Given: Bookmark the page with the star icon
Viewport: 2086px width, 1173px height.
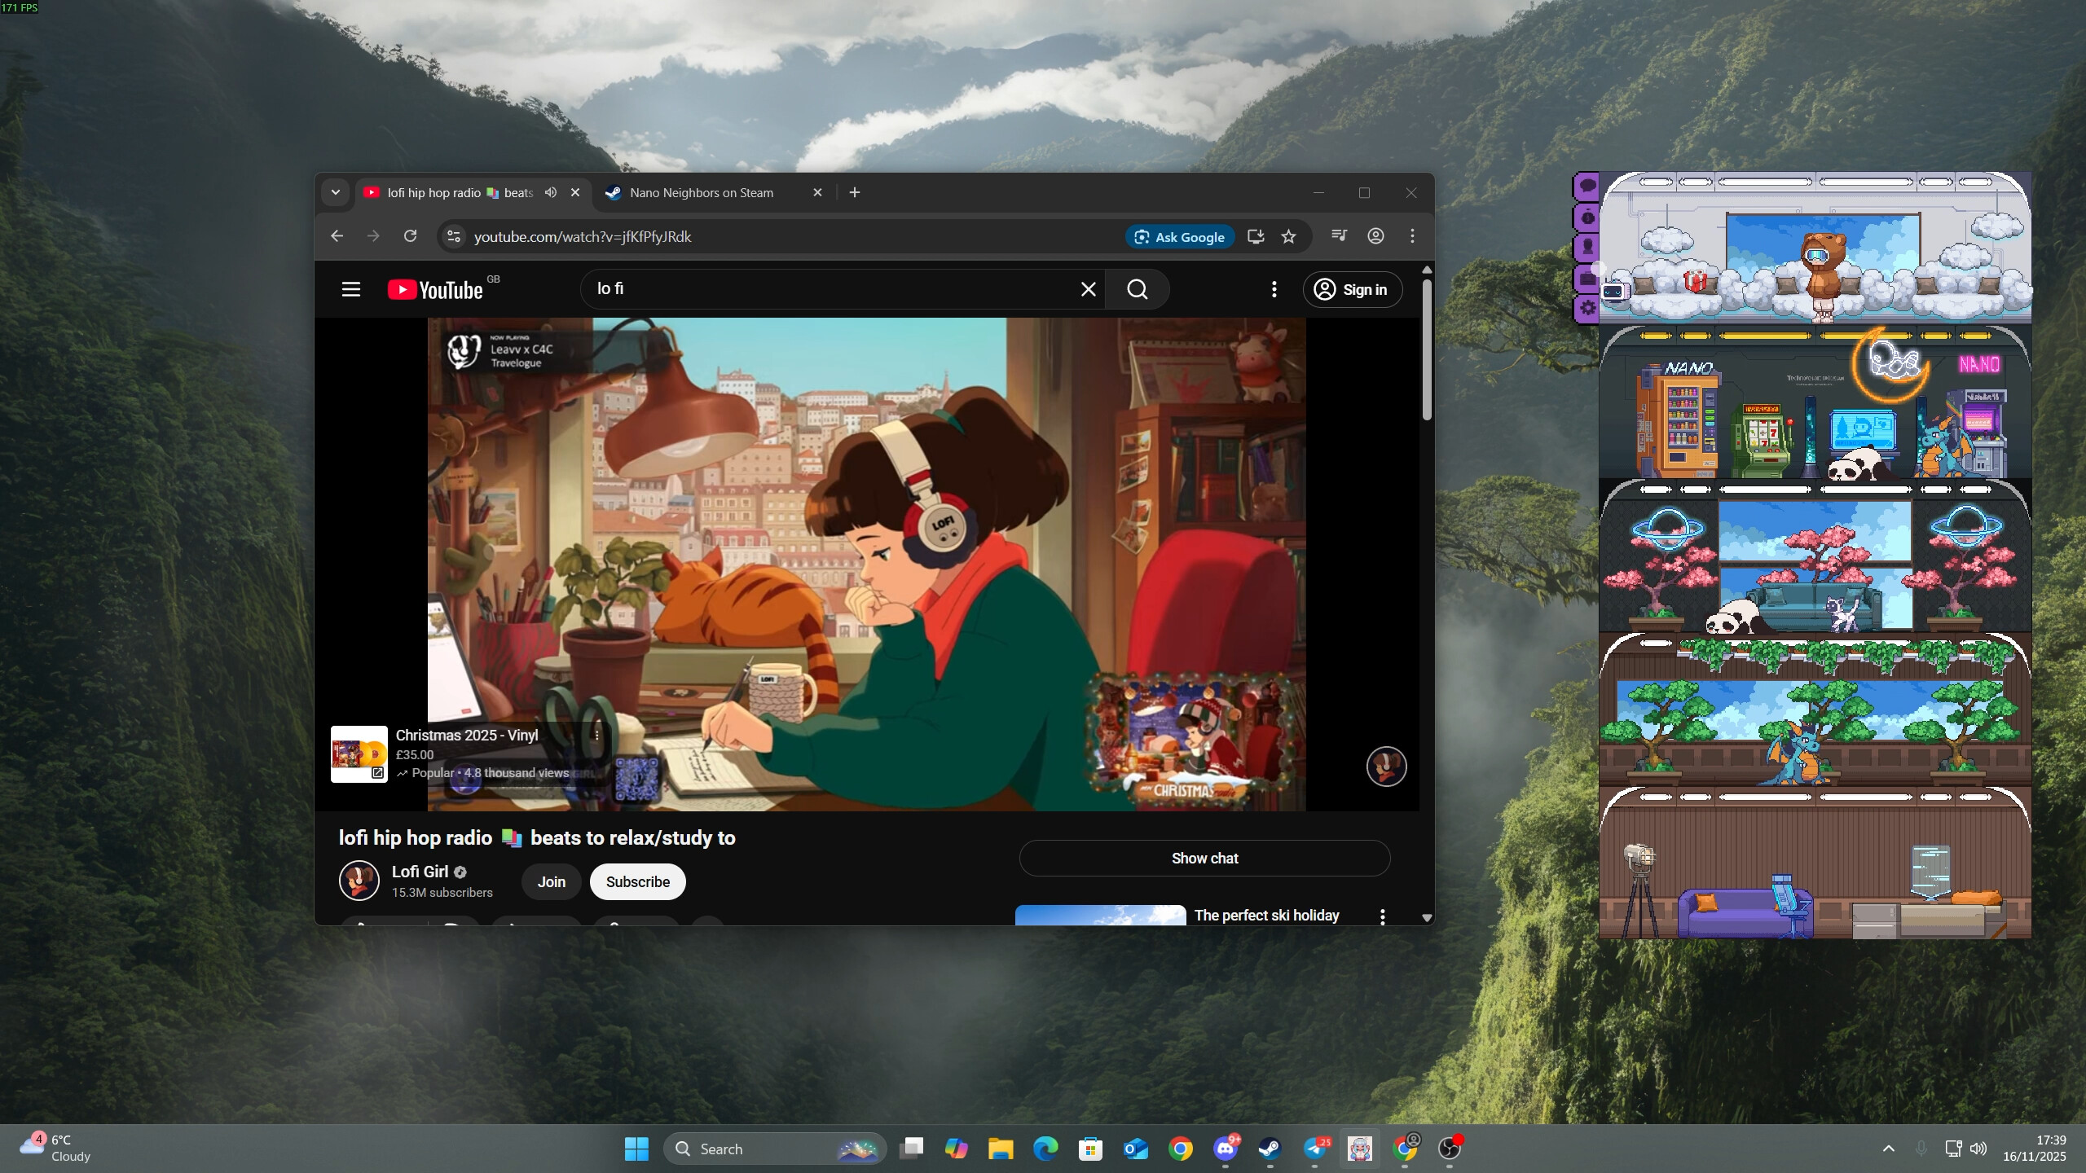Looking at the screenshot, I should click(1288, 236).
